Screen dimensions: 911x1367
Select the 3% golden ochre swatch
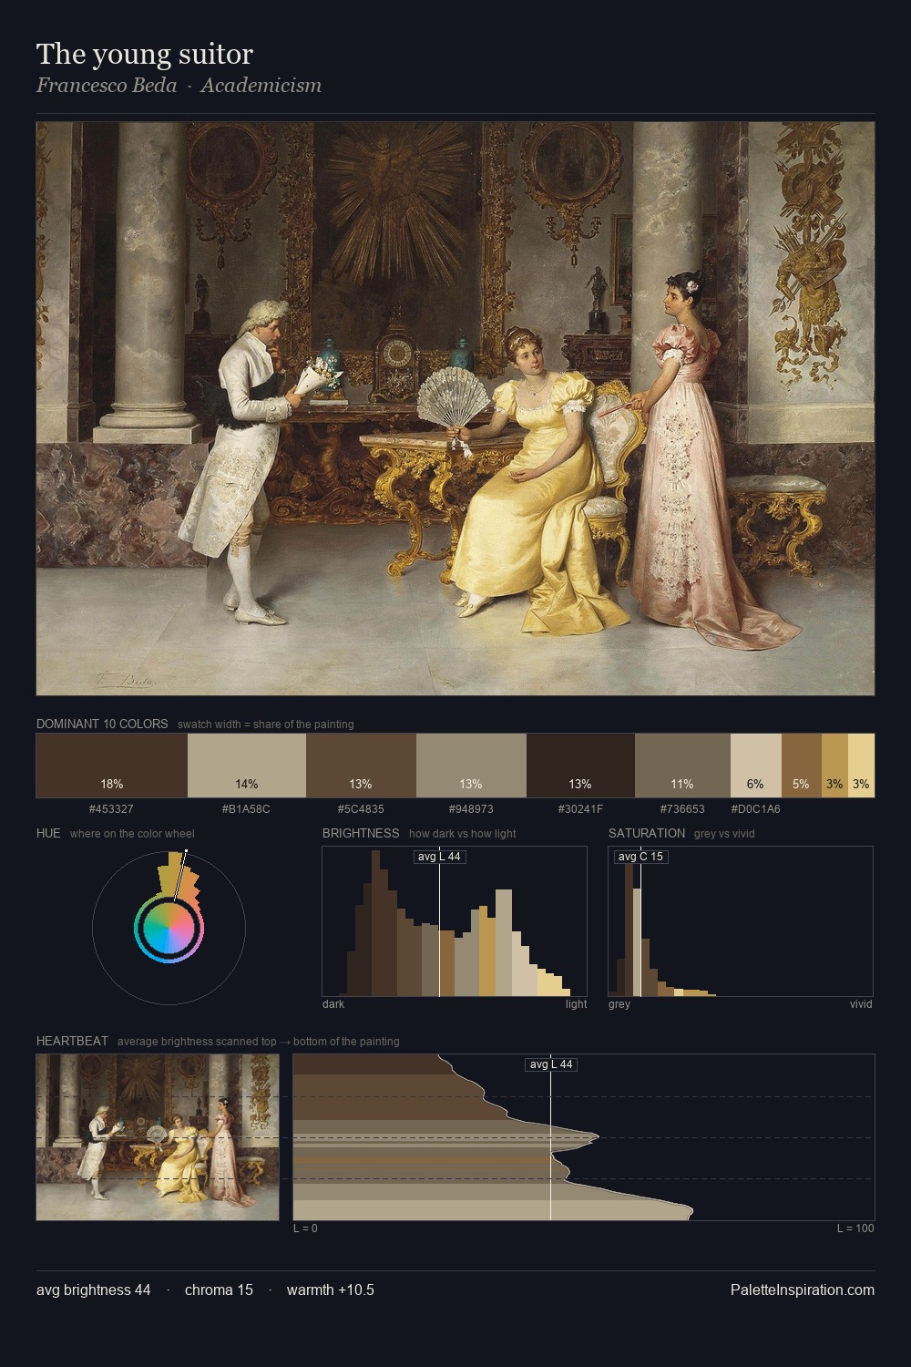point(834,766)
